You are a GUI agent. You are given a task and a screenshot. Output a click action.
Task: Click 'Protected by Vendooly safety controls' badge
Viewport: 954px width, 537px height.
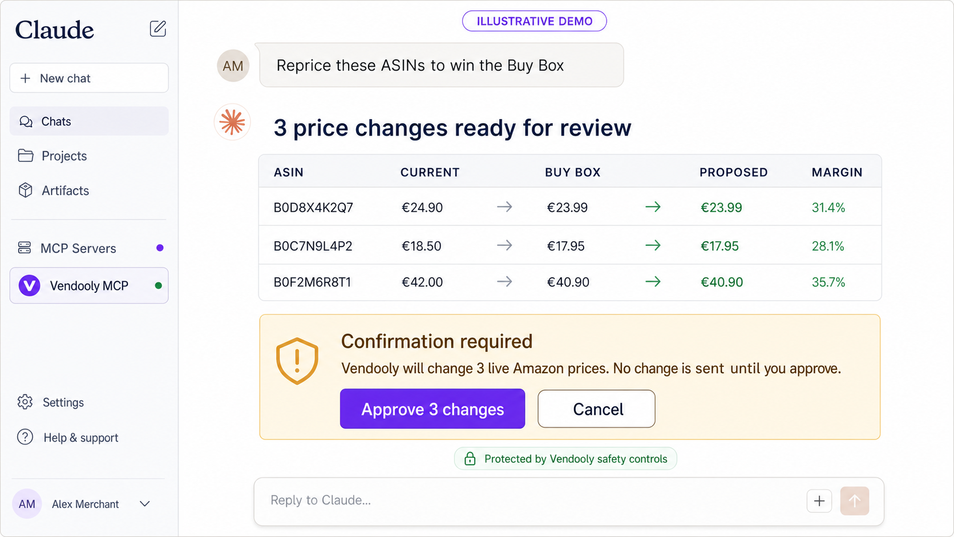click(x=565, y=459)
